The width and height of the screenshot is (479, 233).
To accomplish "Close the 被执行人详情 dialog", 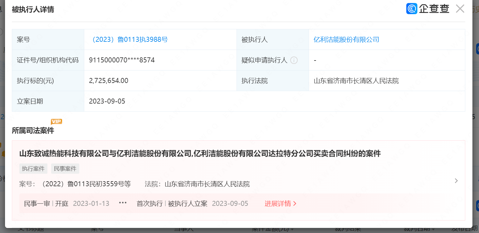I will (460, 9).
